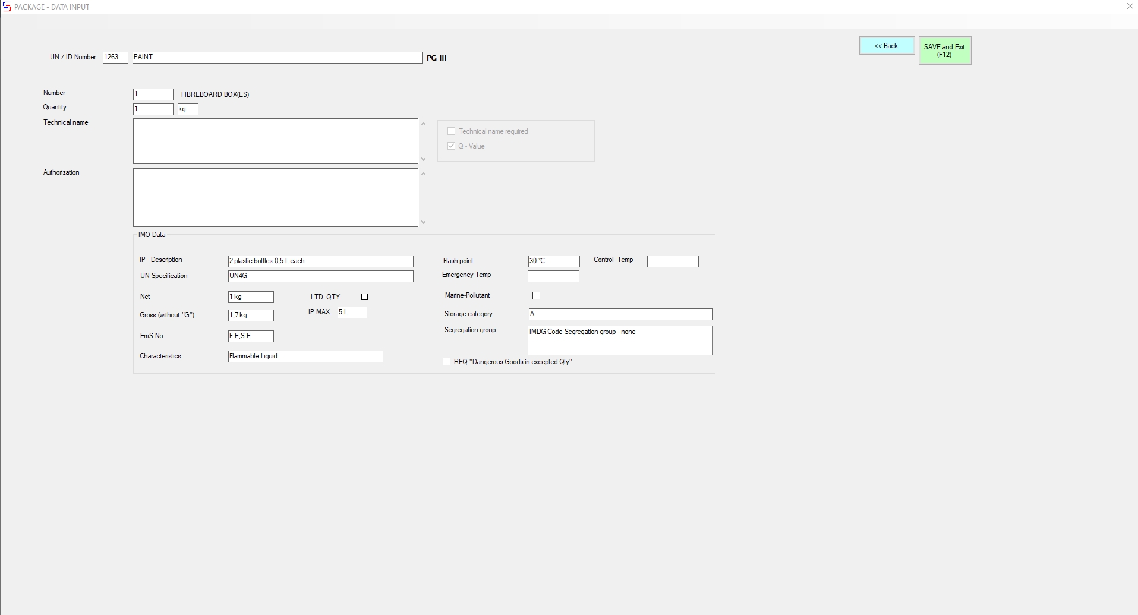Close the Package Data Input window
Image resolution: width=1138 pixels, height=615 pixels.
[x=1130, y=7]
